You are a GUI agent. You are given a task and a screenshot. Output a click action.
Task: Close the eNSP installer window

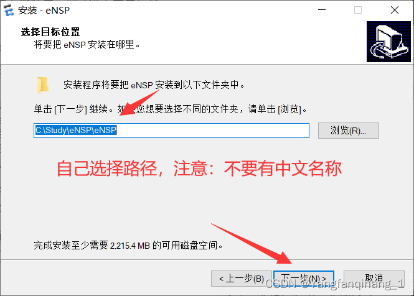coord(395,10)
